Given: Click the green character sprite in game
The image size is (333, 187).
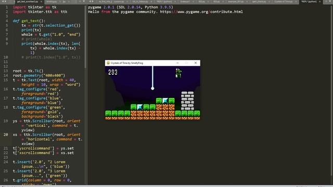Looking at the screenshot, I should click(178, 73).
